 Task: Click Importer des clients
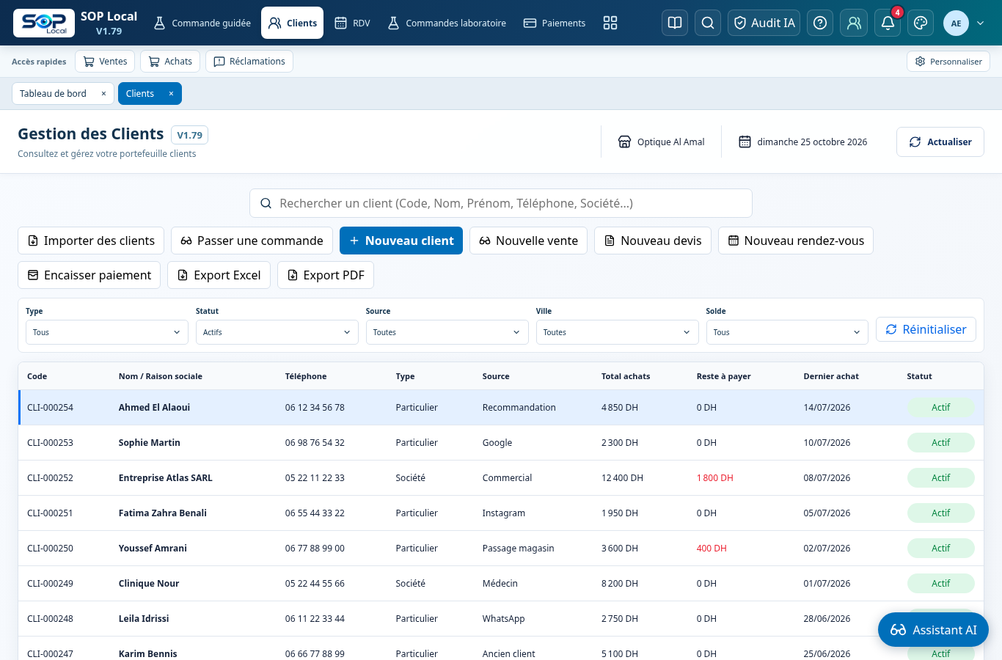(x=91, y=241)
